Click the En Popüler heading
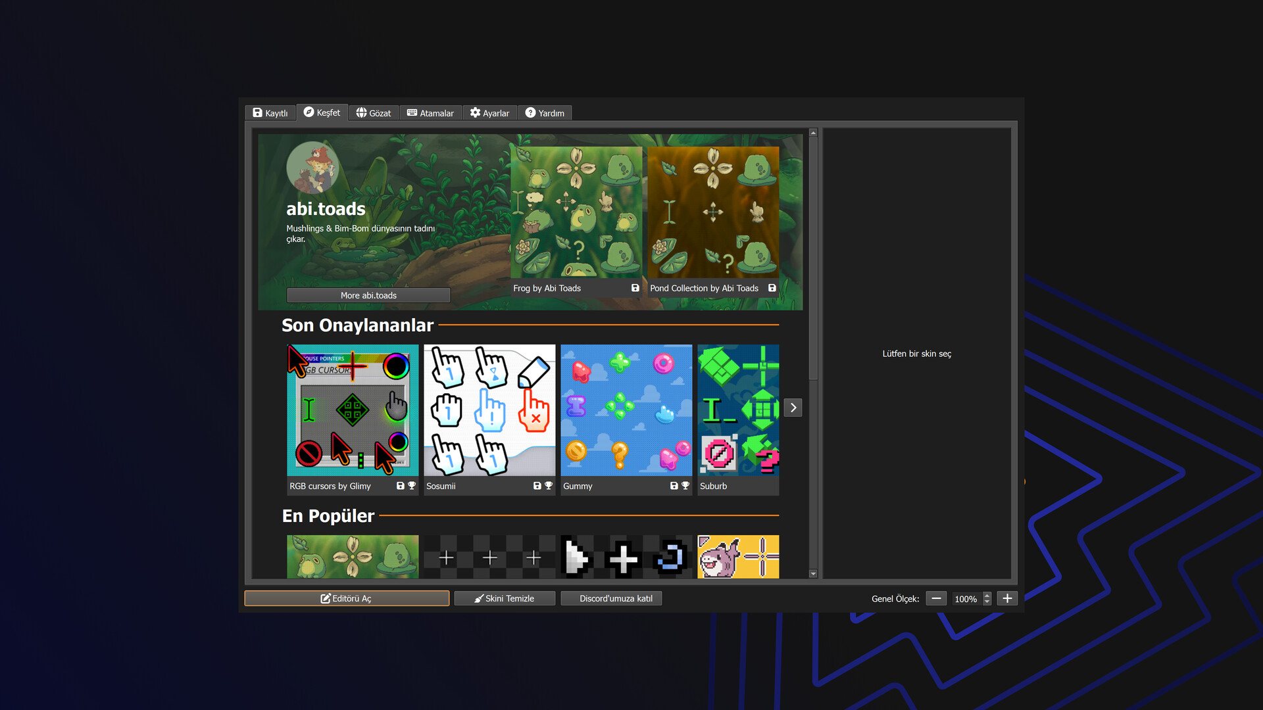This screenshot has height=710, width=1263. click(328, 516)
